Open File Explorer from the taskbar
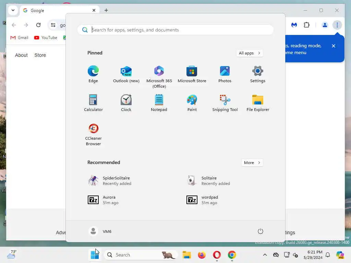351x263 pixels. [x=186, y=255]
